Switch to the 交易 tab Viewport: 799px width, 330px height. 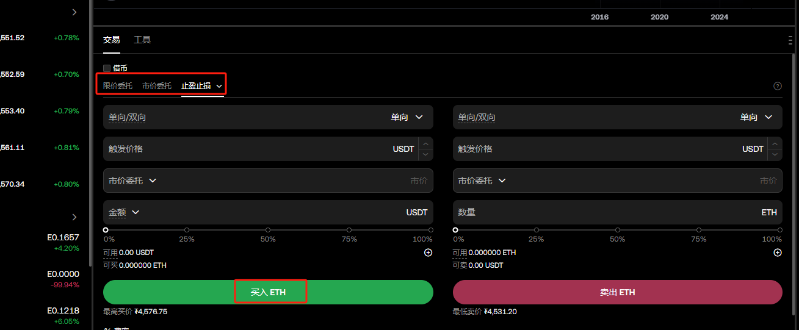(x=112, y=40)
